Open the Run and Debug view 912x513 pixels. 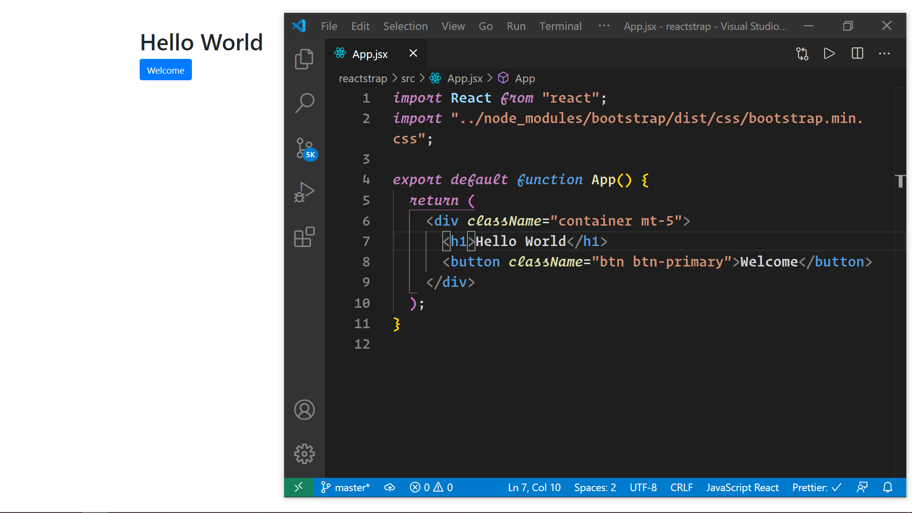[x=304, y=191]
